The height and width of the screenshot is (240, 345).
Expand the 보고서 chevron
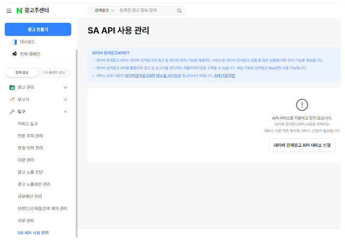click(66, 100)
